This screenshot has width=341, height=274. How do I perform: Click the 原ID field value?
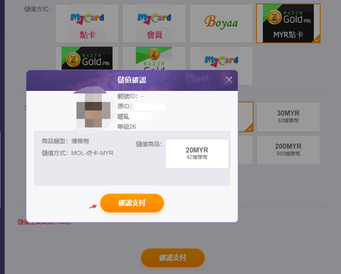(x=150, y=107)
